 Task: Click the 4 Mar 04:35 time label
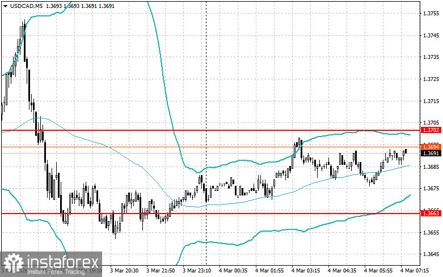[x=342, y=271]
